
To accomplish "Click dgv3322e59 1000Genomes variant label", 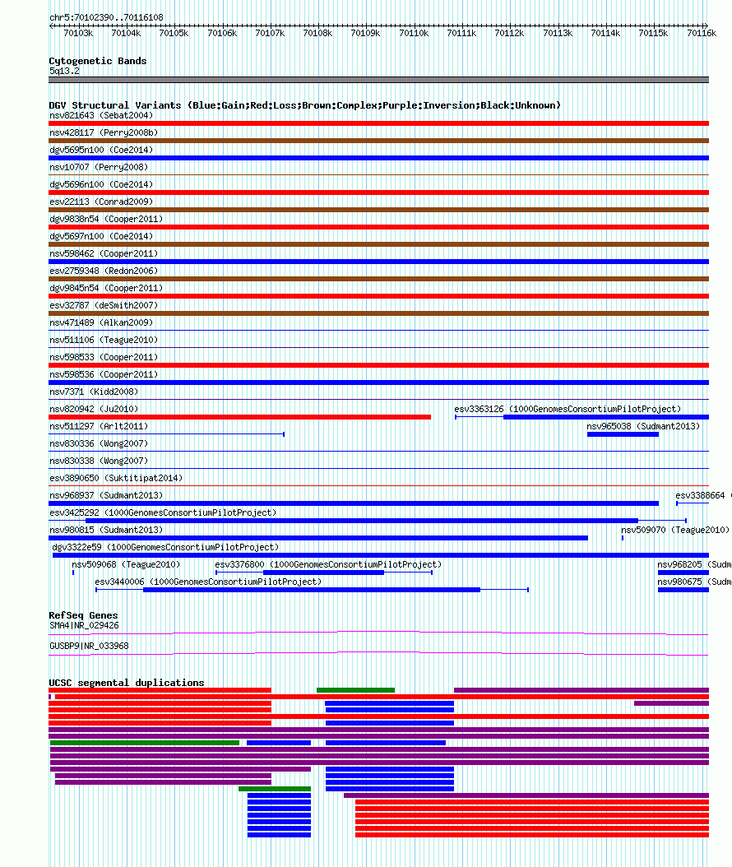I will (x=165, y=547).
